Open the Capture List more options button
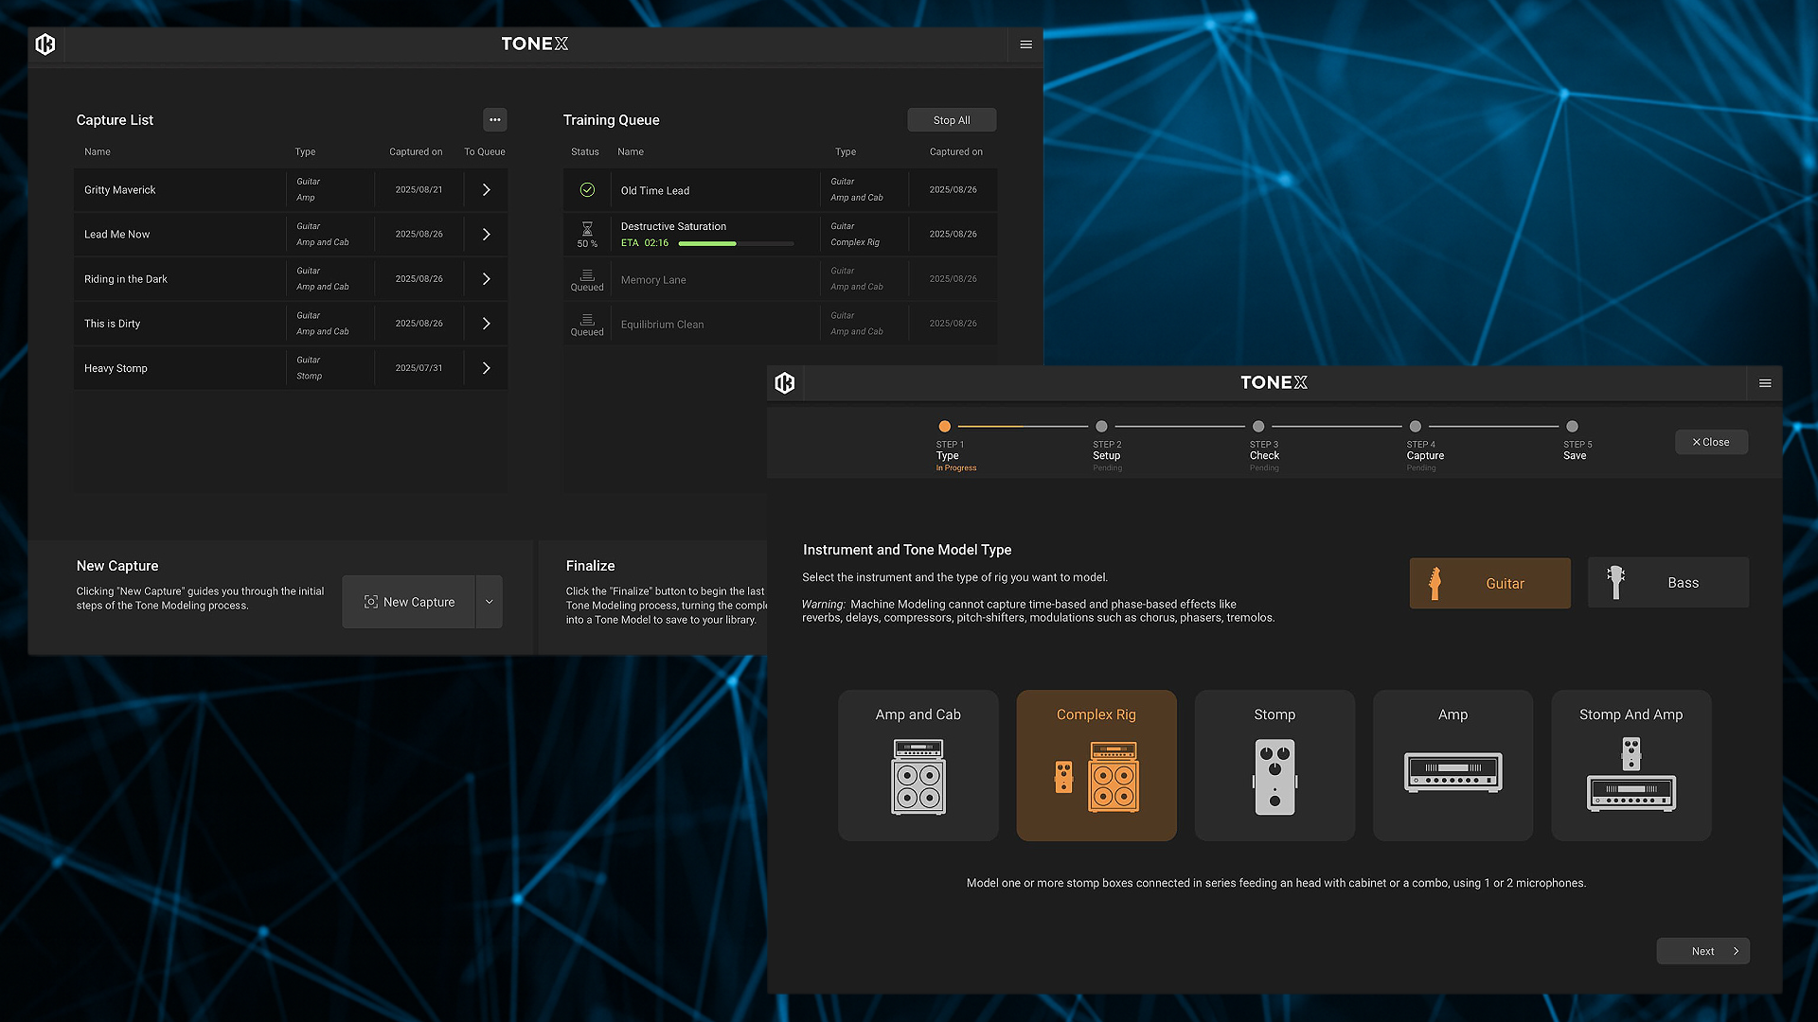The height and width of the screenshot is (1022, 1818). coord(495,119)
